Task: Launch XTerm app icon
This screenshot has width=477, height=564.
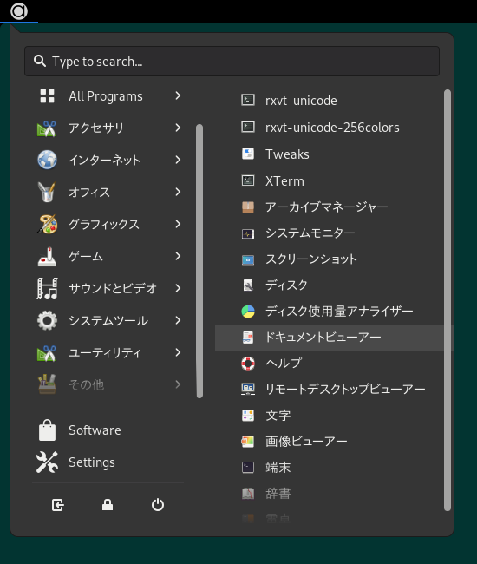Action: [x=248, y=180]
